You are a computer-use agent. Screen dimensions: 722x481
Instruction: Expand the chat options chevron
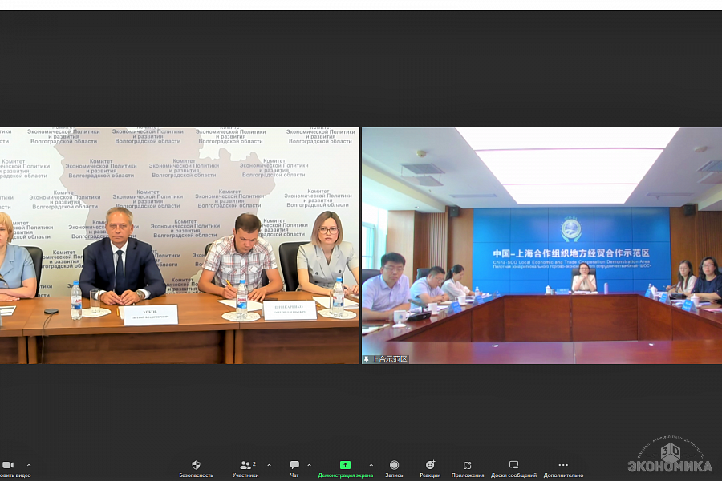[309, 465]
